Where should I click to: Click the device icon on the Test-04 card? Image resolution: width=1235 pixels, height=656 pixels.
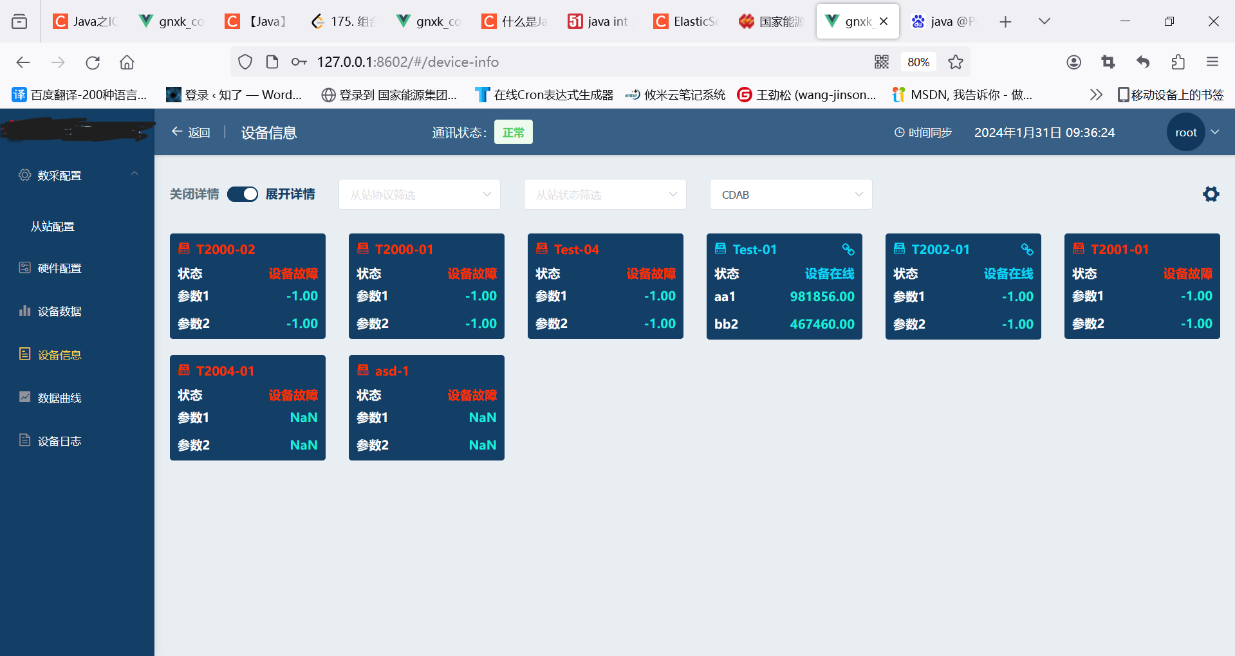coord(542,248)
